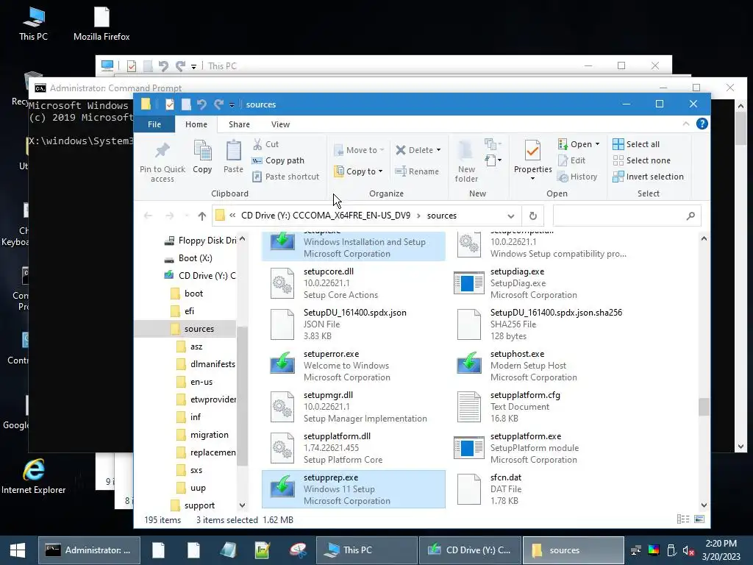This screenshot has width=753, height=565.
Task: Click the New folder icon
Action: coord(465,151)
